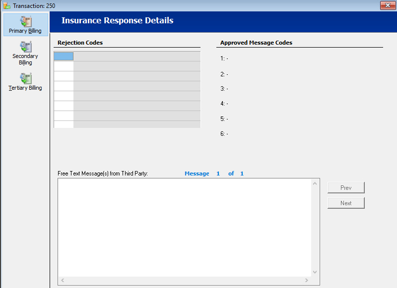This screenshot has height=288, width=397.
Task: Click the message box scroll right arrow
Action: (x=307, y=281)
